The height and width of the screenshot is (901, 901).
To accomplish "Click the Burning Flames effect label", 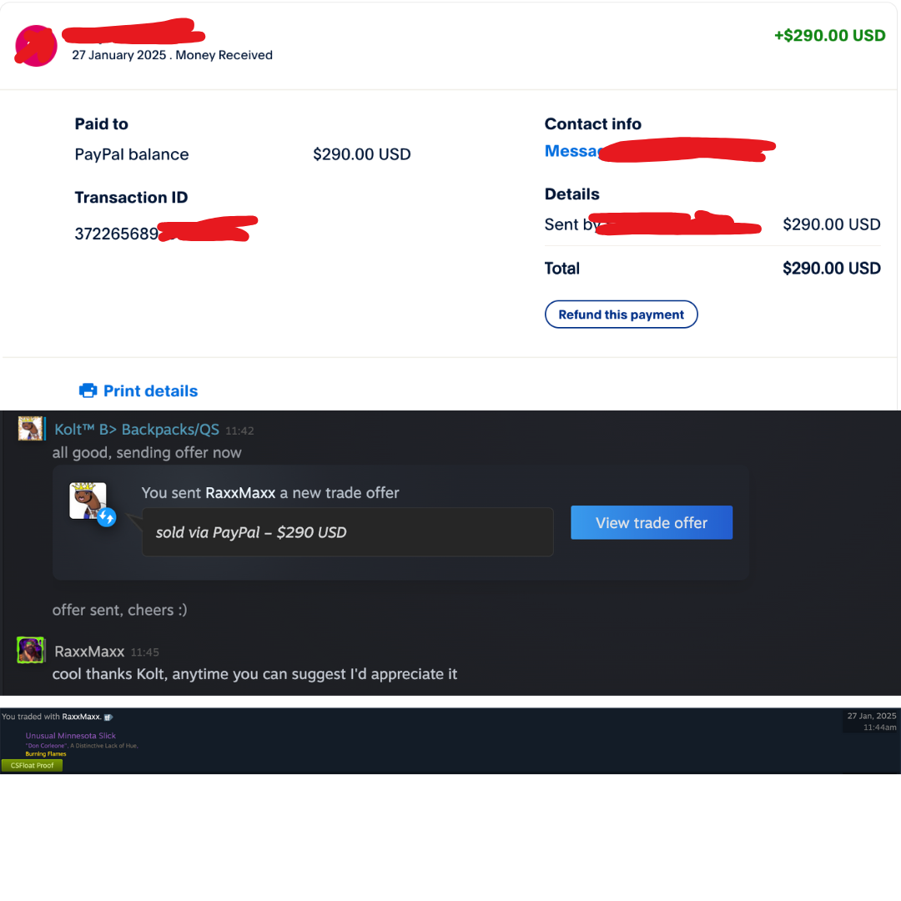I will click(x=45, y=754).
